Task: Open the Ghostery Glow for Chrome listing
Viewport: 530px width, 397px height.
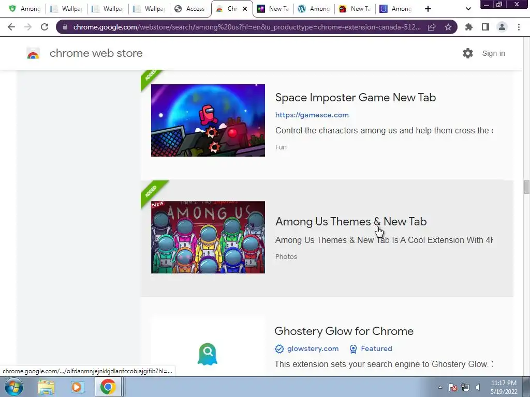Action: (344, 331)
